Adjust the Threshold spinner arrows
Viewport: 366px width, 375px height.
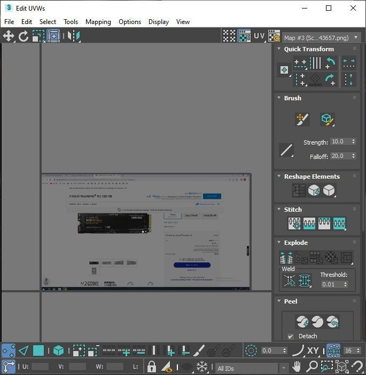(x=345, y=284)
